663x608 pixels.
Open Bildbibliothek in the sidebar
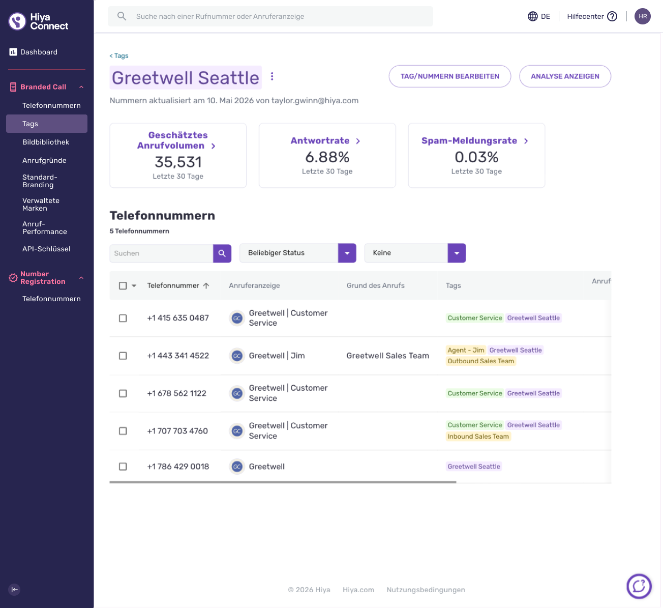(46, 142)
